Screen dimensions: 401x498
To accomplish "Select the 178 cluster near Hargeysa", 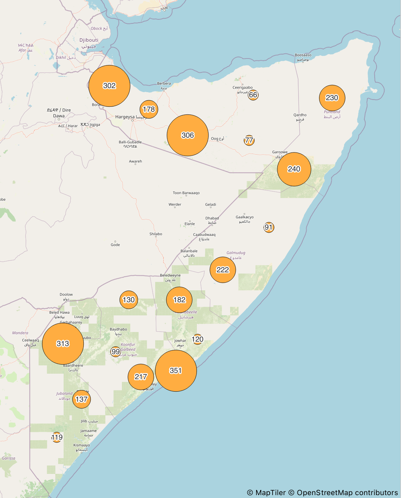I will click(149, 109).
